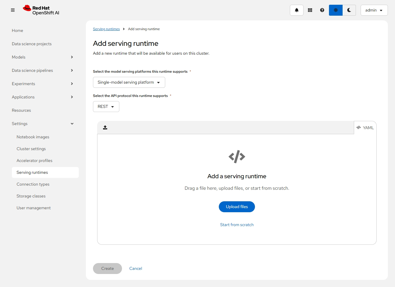The height and width of the screenshot is (287, 395).
Task: Open Cluster settings page
Action: tap(31, 149)
